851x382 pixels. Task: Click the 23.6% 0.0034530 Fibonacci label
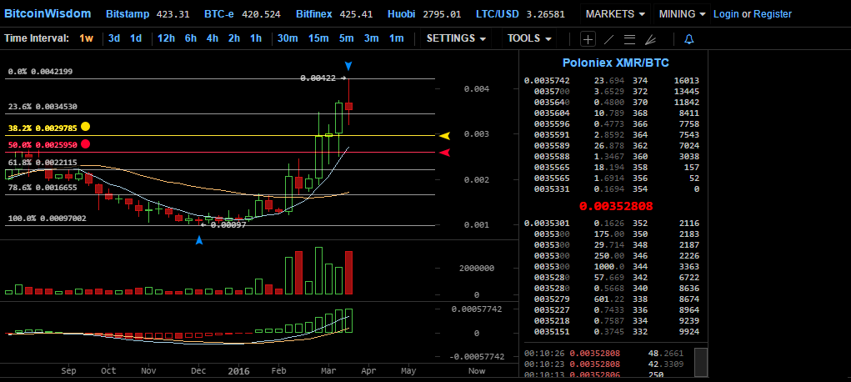click(x=43, y=107)
